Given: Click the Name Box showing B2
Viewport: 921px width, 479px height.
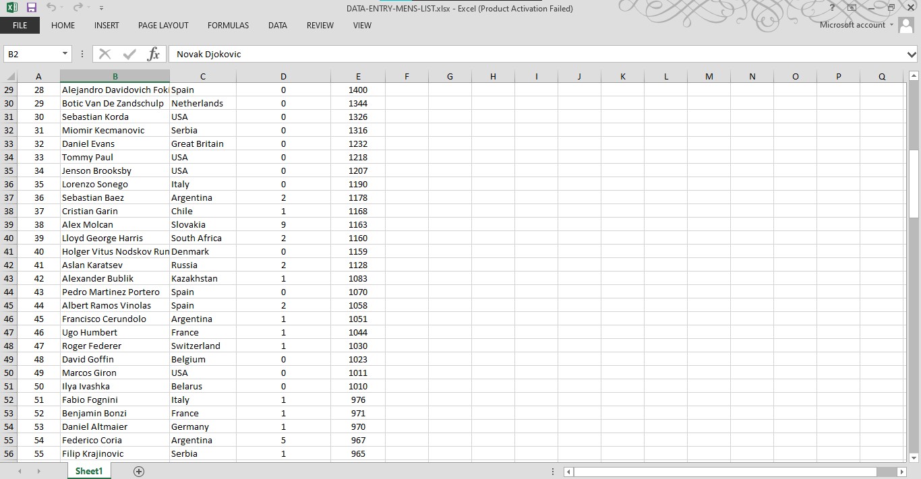Looking at the screenshot, I should [32, 54].
